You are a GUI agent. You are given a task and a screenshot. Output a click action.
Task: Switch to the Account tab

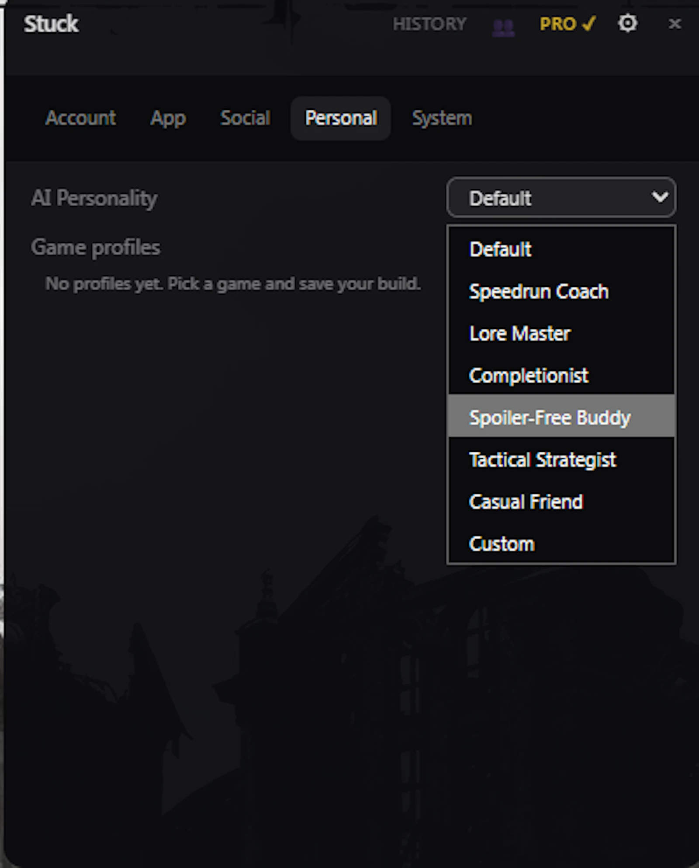click(81, 118)
